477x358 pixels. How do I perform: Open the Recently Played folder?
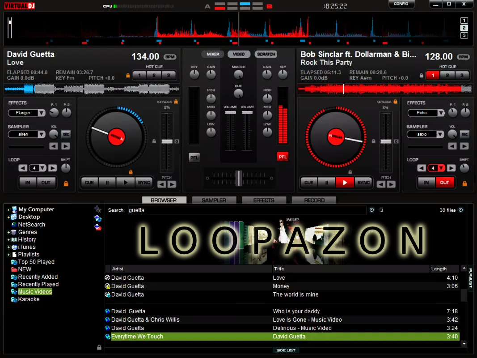pyautogui.click(x=38, y=284)
